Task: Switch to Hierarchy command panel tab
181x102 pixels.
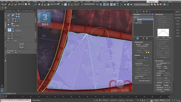Action: [141, 12]
